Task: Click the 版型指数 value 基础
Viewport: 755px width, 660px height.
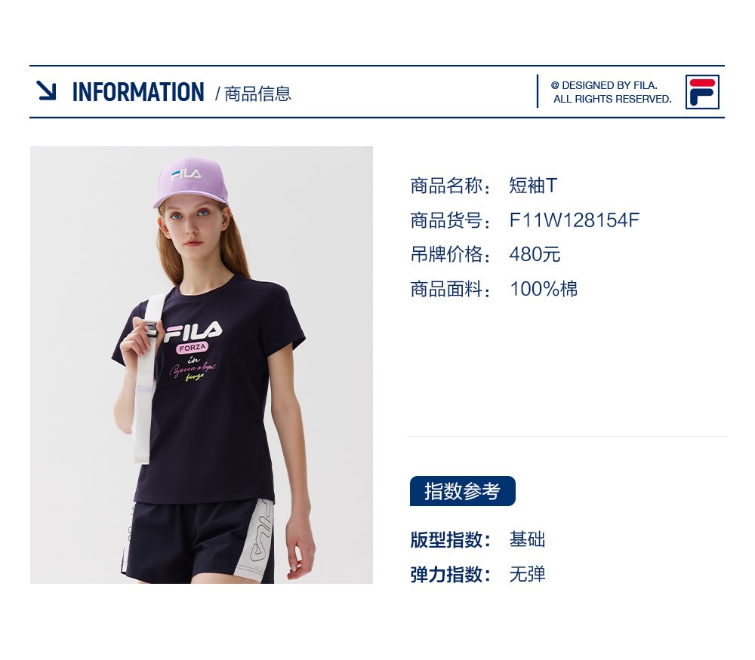Action: [527, 540]
